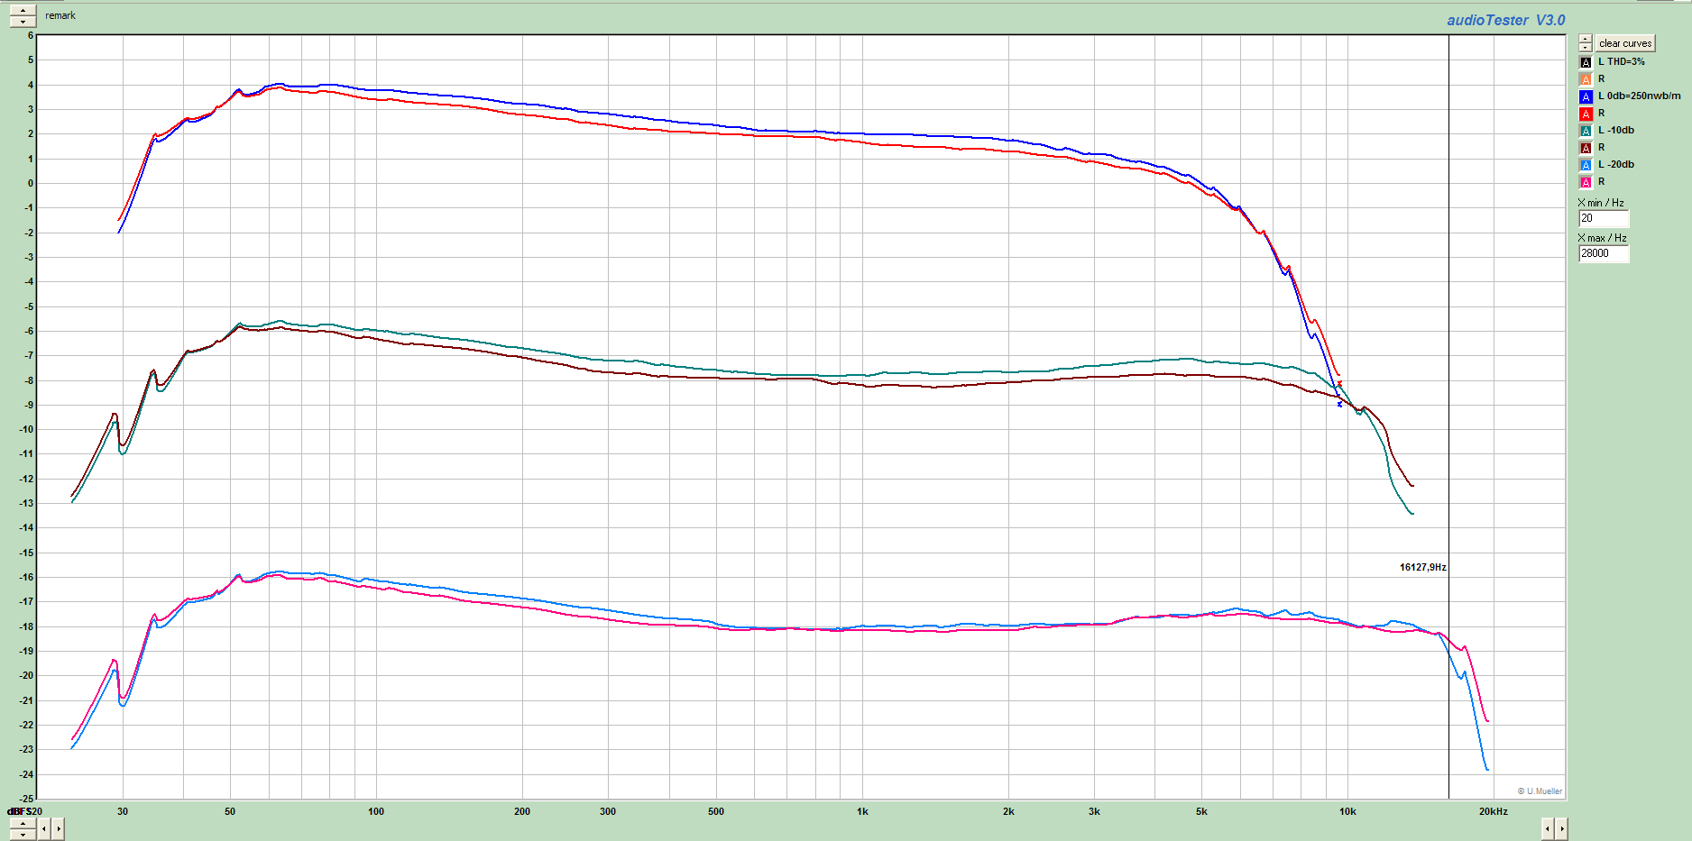Select the R label beside the dark red icon
Image resolution: width=1692 pixels, height=841 pixels.
(x=1602, y=147)
